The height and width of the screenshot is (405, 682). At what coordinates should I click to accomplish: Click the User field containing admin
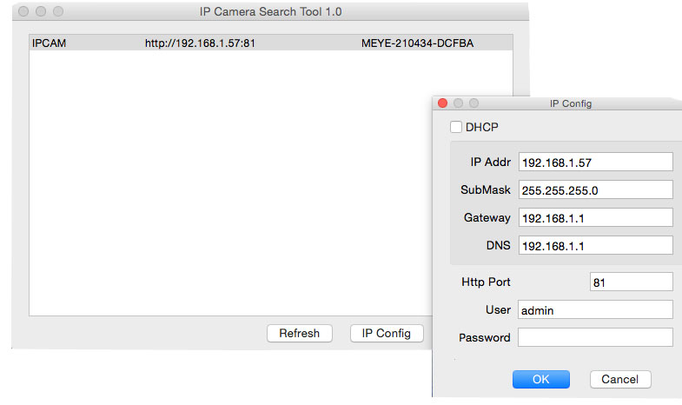click(x=595, y=309)
